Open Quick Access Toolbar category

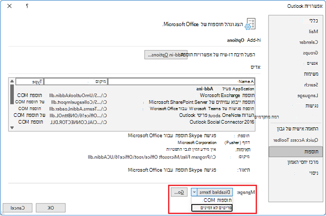tap(296, 140)
